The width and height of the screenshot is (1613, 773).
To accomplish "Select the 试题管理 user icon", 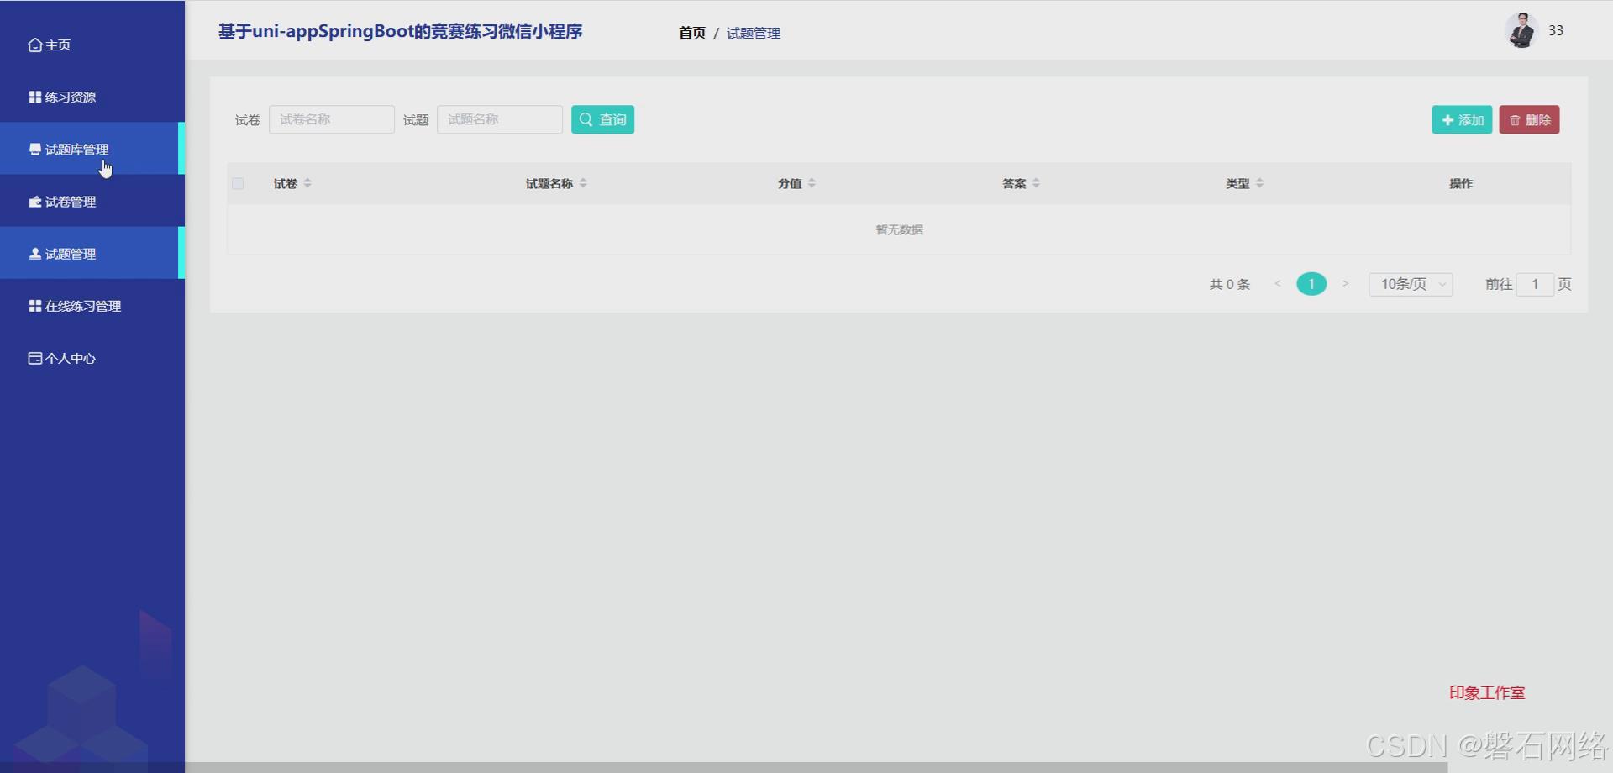I will [34, 253].
